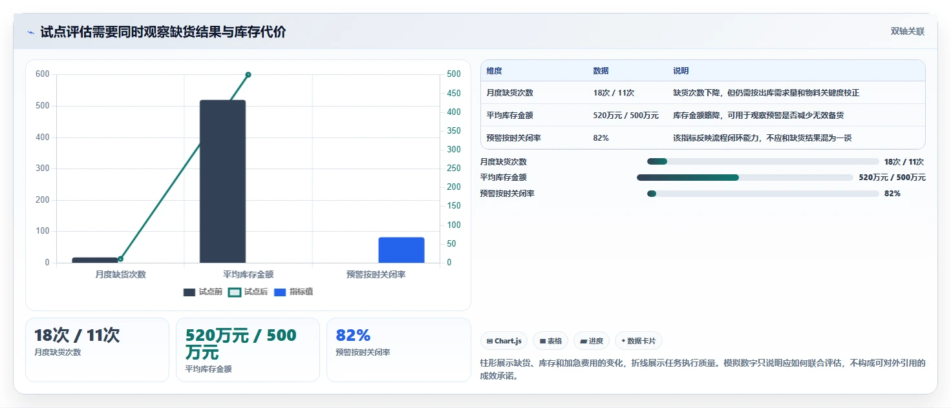Click the 维度 table column header
Viewport: 951px width, 408px height.
tap(494, 71)
